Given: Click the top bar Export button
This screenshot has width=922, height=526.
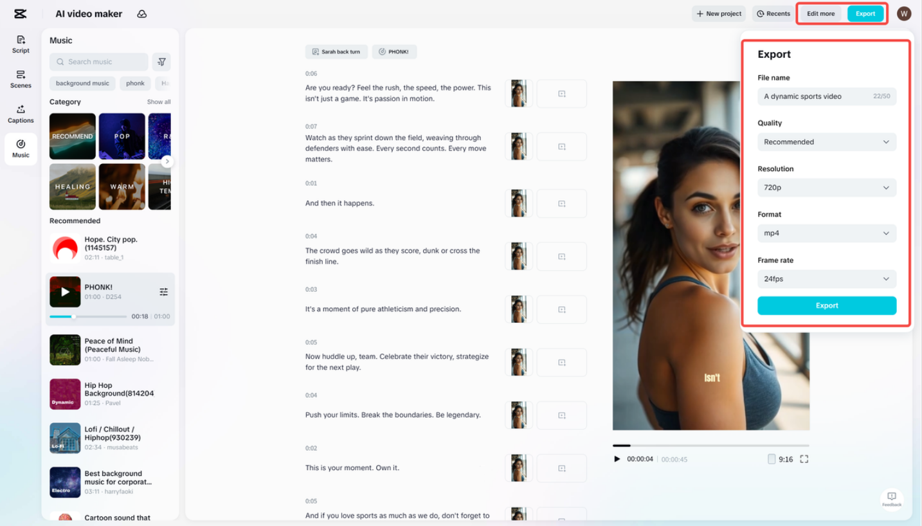Looking at the screenshot, I should click(x=865, y=14).
